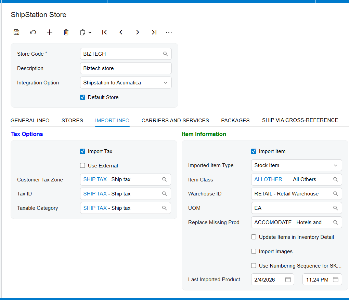Click the Undo cancel icon
The height and width of the screenshot is (300, 349).
33,32
